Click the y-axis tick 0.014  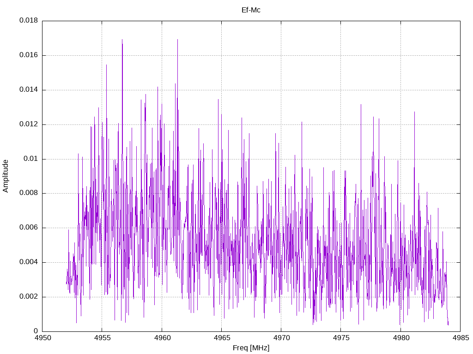[x=29, y=89]
